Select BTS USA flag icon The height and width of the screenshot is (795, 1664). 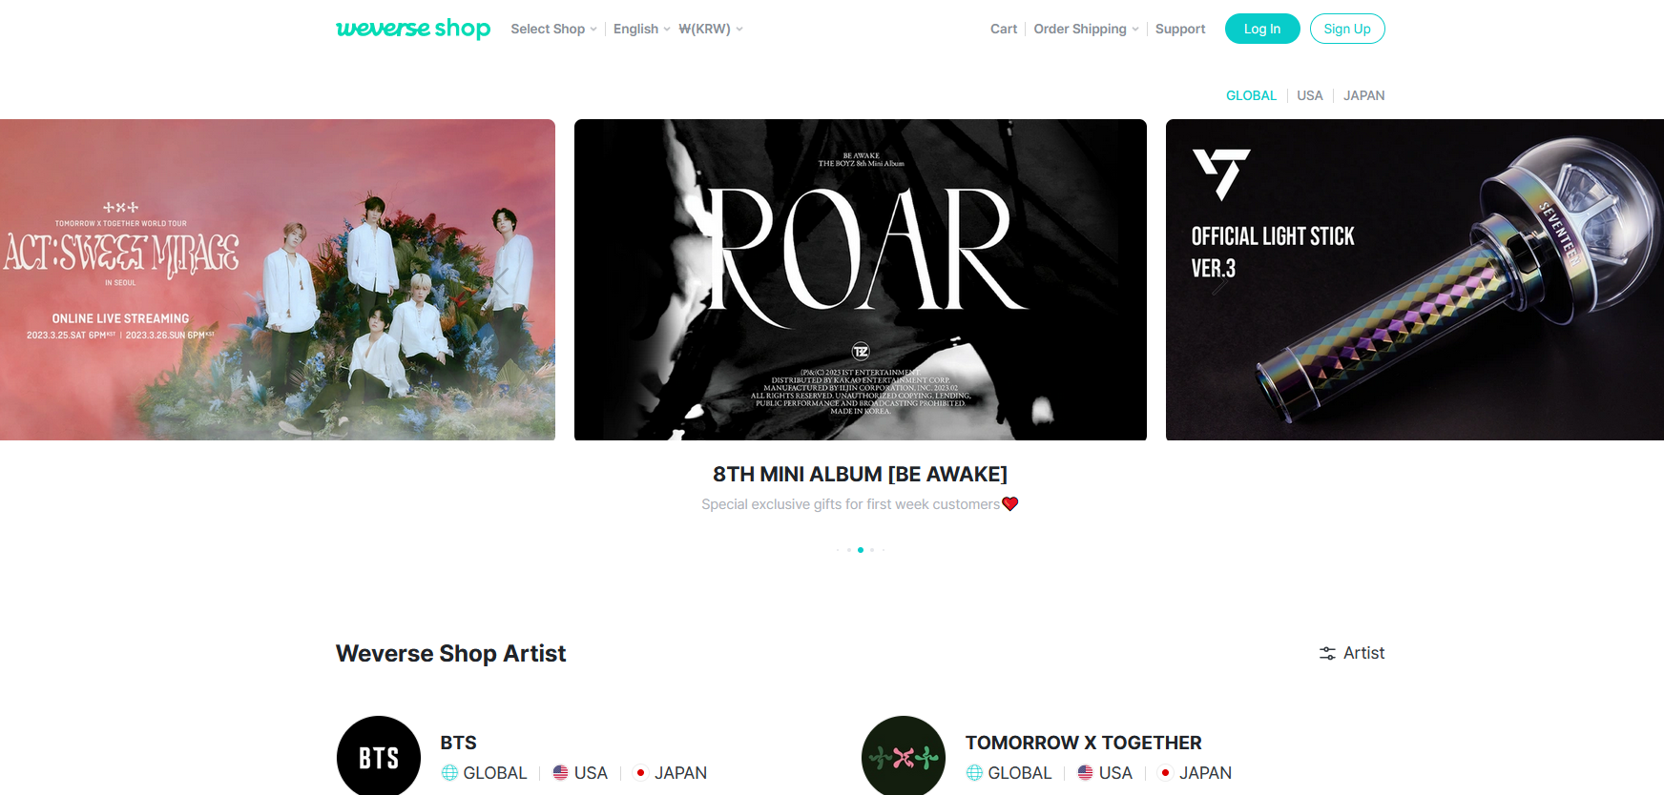point(561,773)
